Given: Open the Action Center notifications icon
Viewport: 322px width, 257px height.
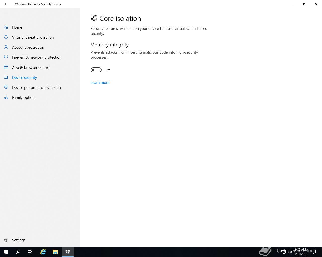Looking at the screenshot, I should click(x=314, y=252).
